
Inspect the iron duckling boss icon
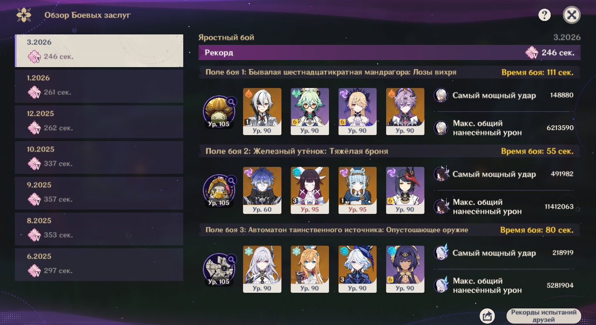click(219, 191)
